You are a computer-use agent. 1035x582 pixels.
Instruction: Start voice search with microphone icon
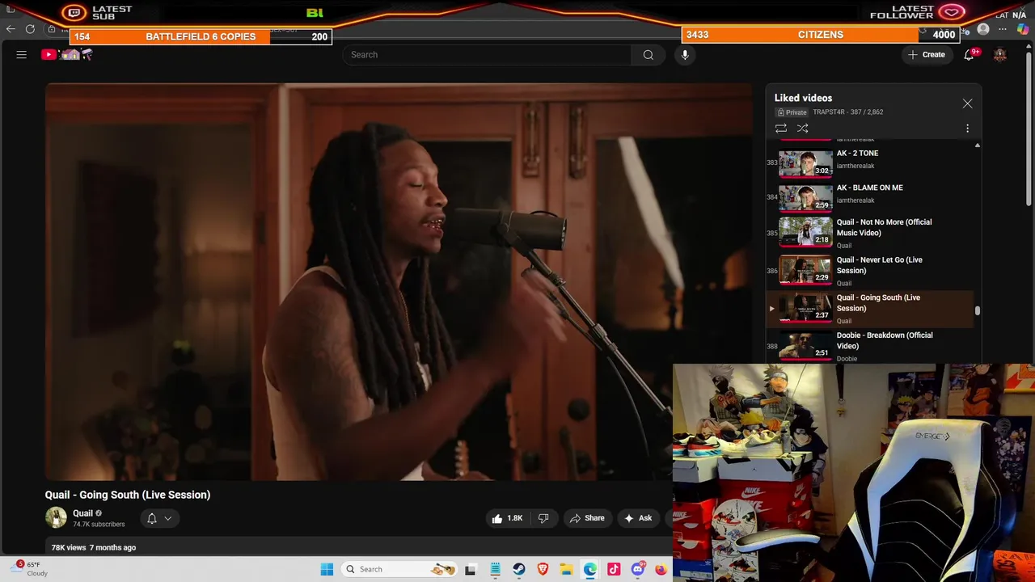685,55
